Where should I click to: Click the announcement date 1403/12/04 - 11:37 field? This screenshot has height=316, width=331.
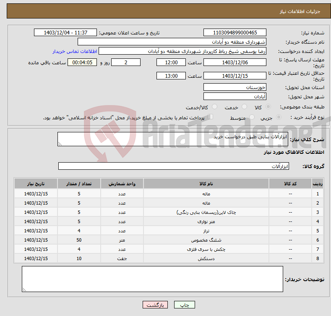[65, 33]
